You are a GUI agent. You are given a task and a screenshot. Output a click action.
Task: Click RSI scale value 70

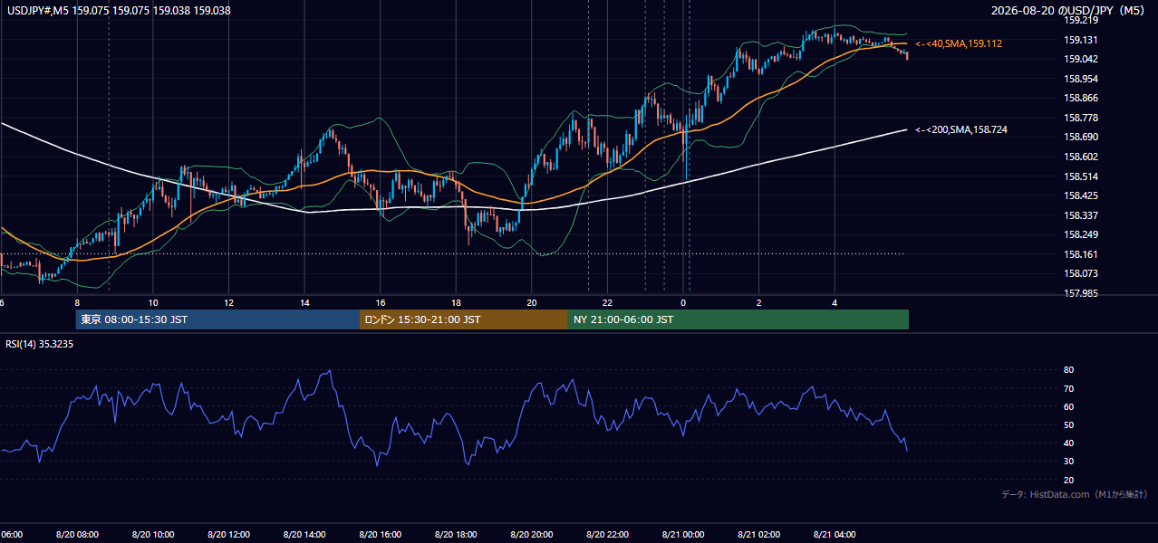click(1069, 388)
